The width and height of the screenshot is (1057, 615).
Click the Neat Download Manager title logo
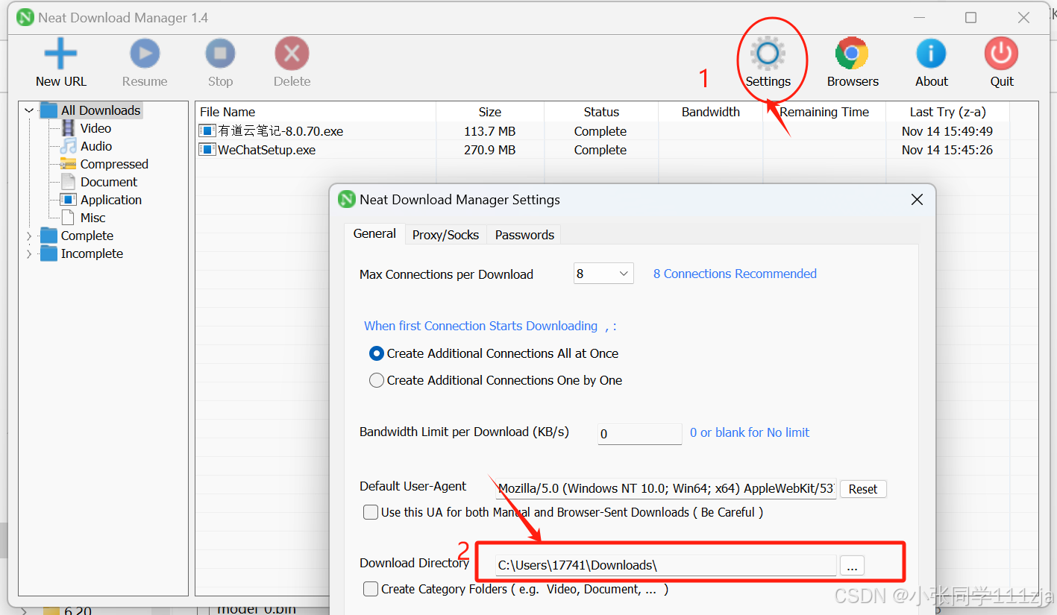pos(25,17)
